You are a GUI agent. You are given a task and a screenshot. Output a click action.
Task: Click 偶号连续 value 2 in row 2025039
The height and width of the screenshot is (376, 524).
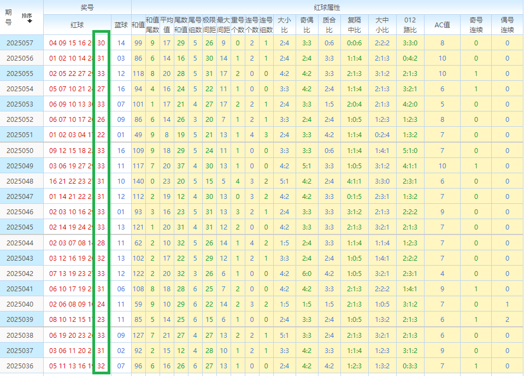(x=507, y=320)
